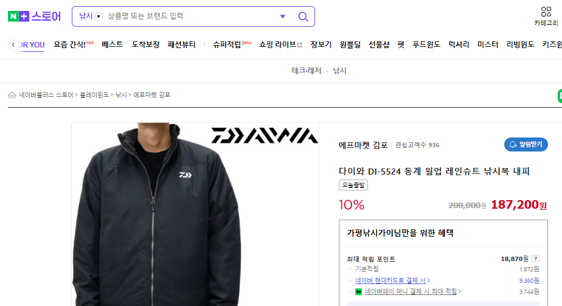Click the green Naver Pay N icon
Viewport: 562px width, 306px height.
[358, 291]
